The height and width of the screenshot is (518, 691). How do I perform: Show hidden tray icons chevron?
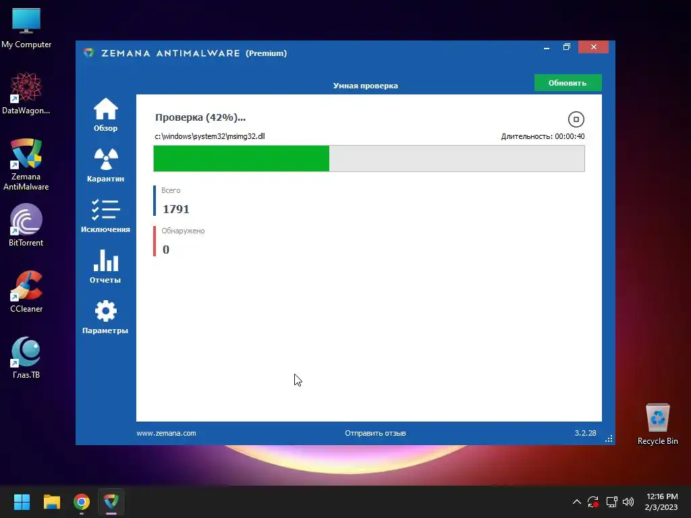(577, 502)
